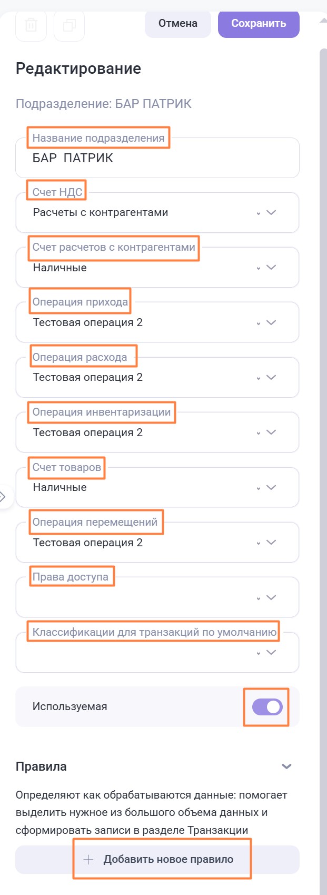Open Классификации для транзакций по умолчанию dropdown
This screenshot has width=327, height=895.
click(271, 652)
